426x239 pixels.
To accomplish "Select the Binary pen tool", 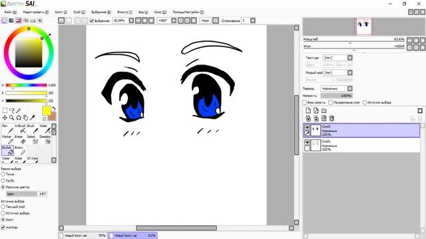I will (20, 151).
